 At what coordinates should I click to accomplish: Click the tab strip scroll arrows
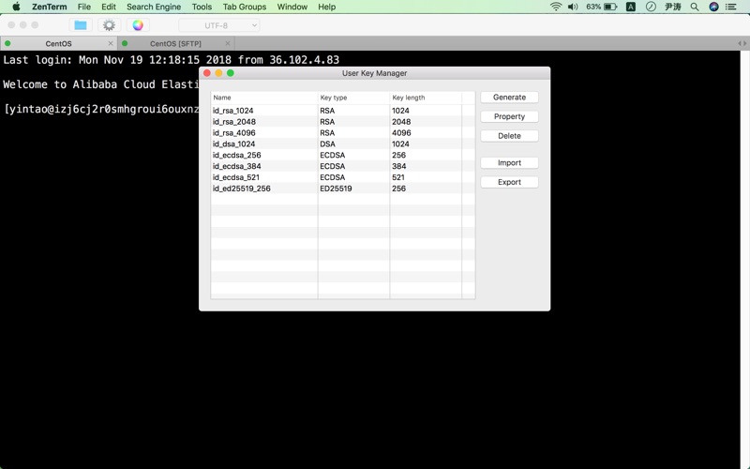[x=742, y=43]
